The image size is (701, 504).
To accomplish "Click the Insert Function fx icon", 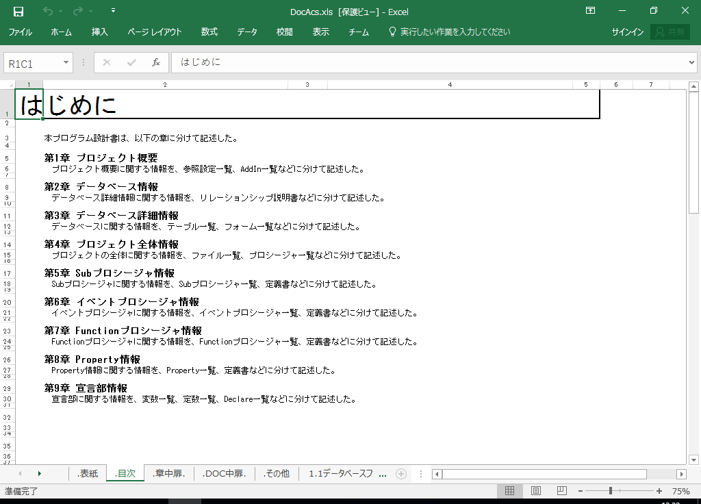I will (155, 62).
